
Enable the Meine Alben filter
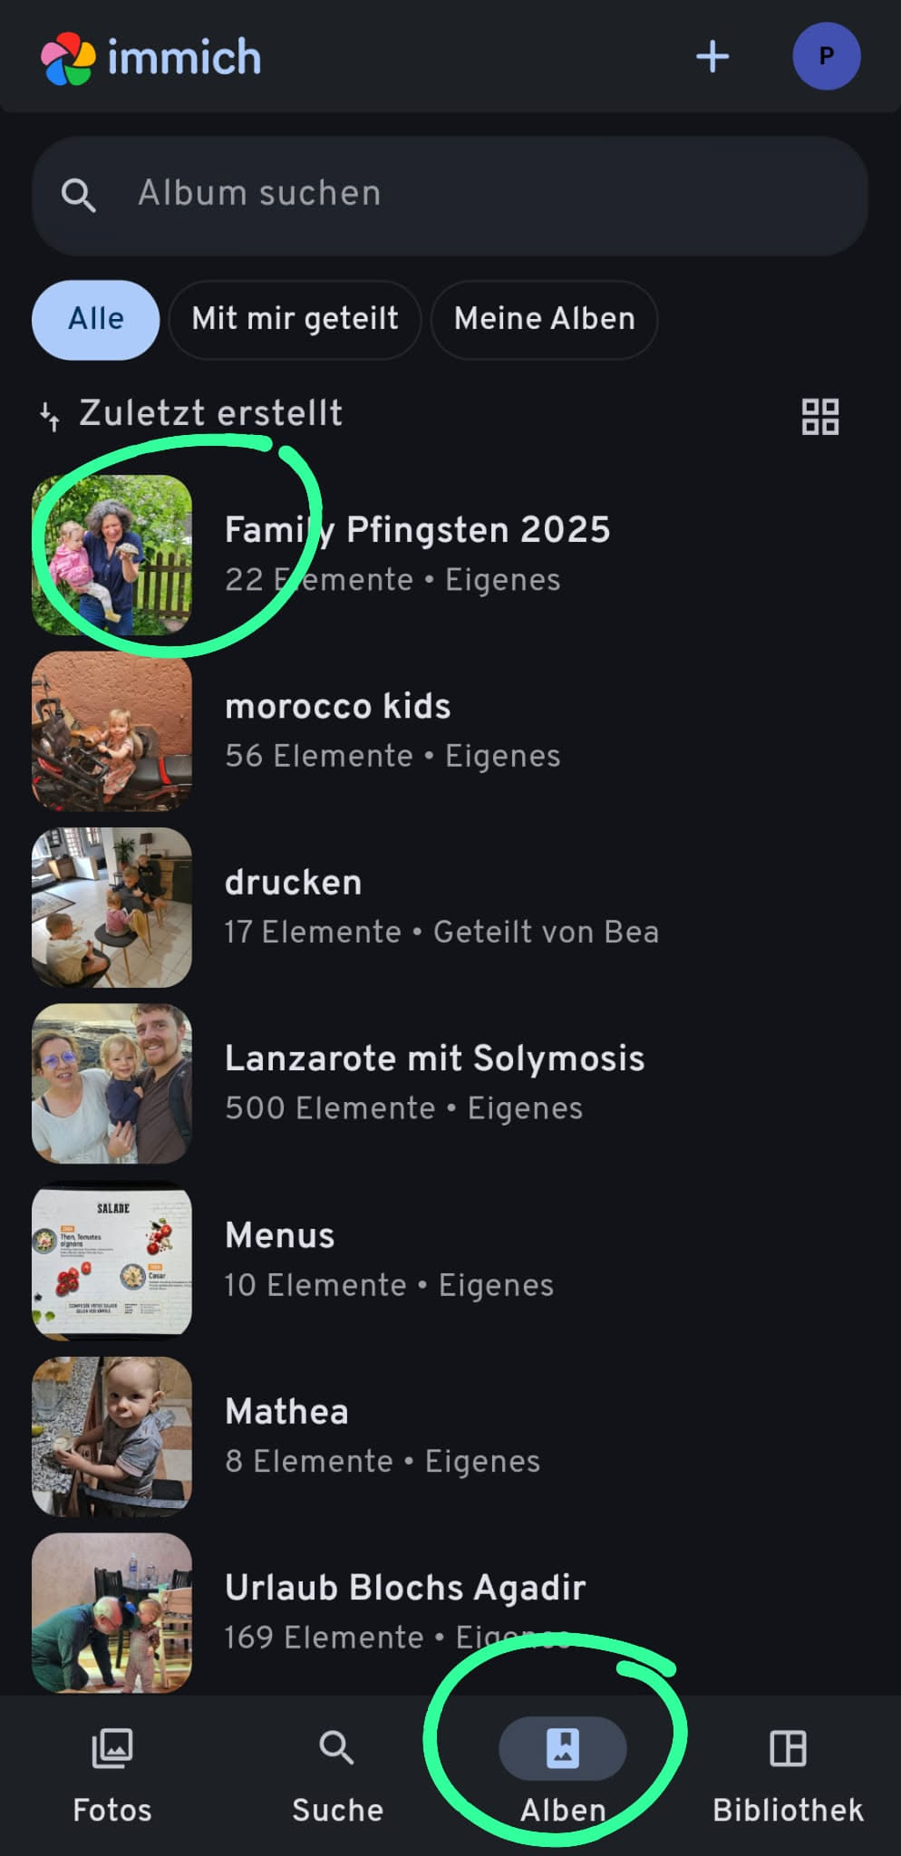click(544, 319)
